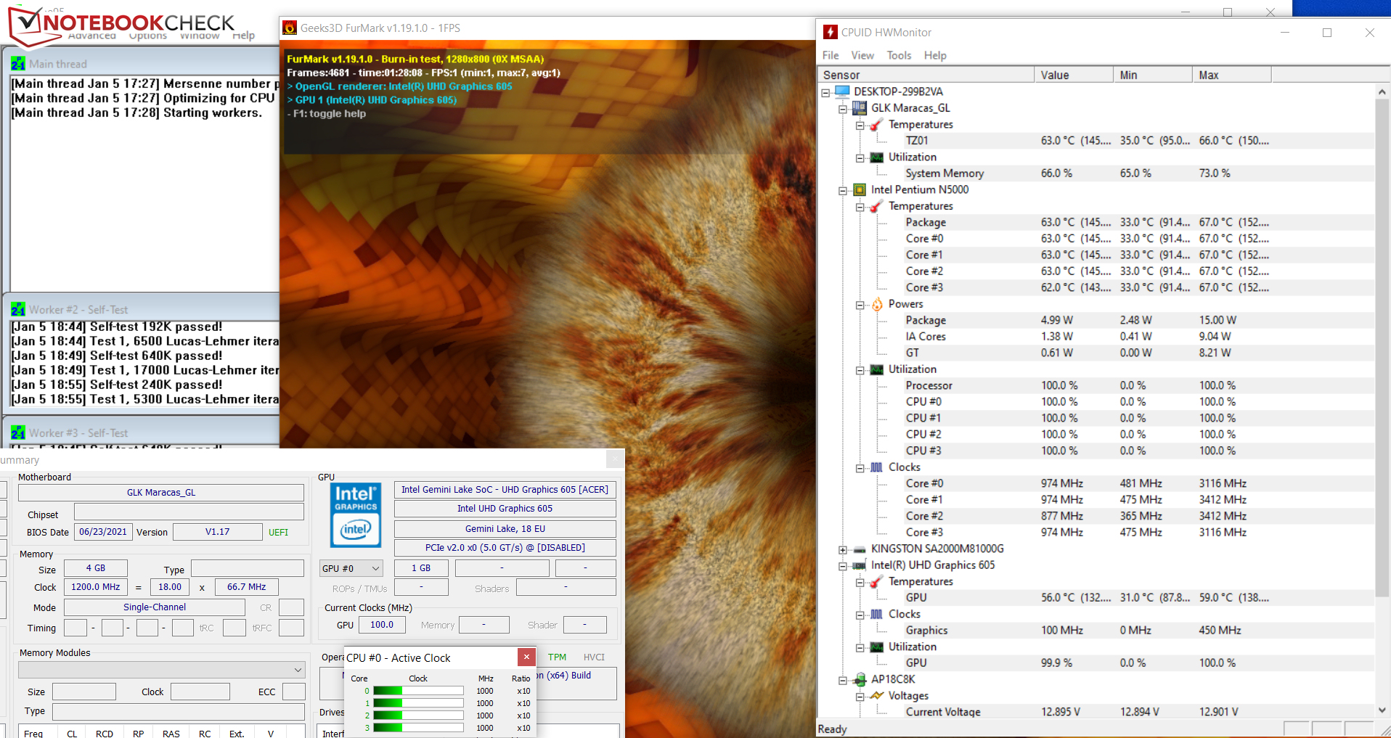Click the Clocks icon under Intel Pentium N5000

877,467
